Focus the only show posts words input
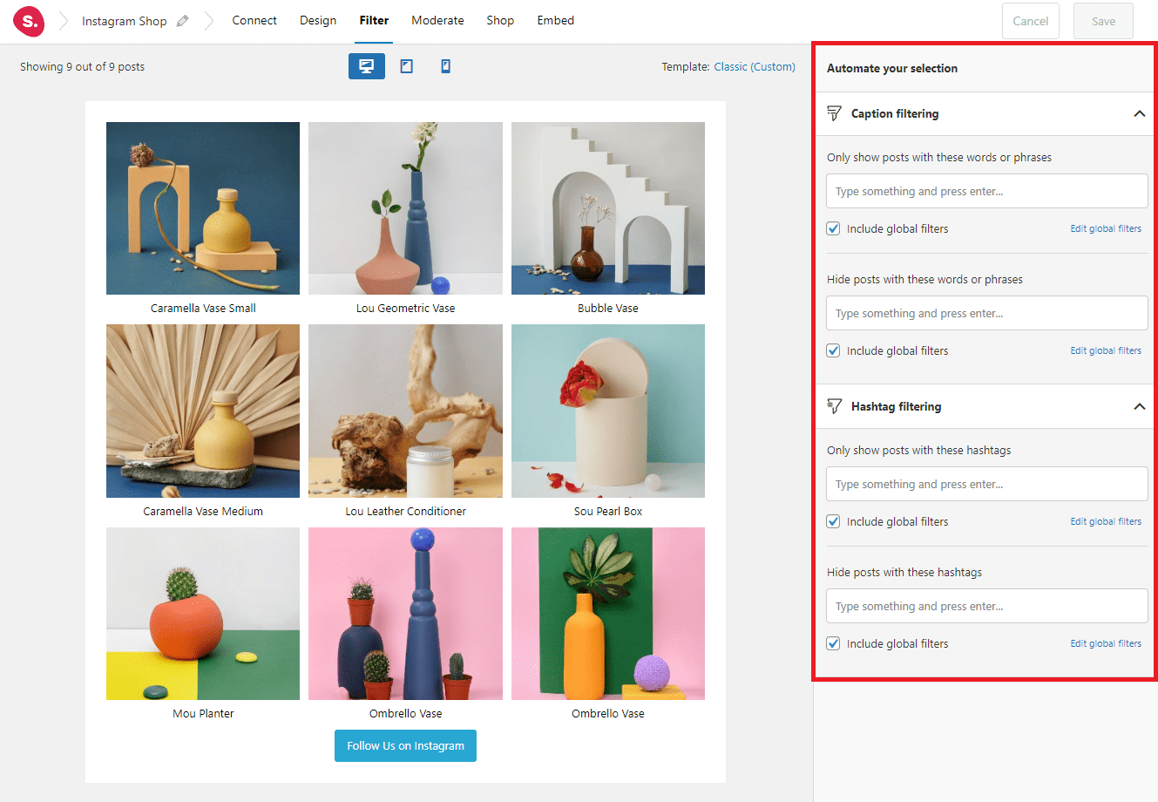 pos(987,191)
